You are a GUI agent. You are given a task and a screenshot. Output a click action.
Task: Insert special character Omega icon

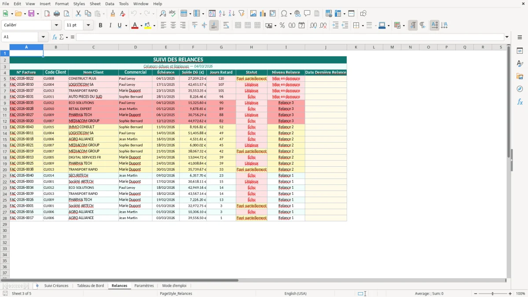click(284, 14)
